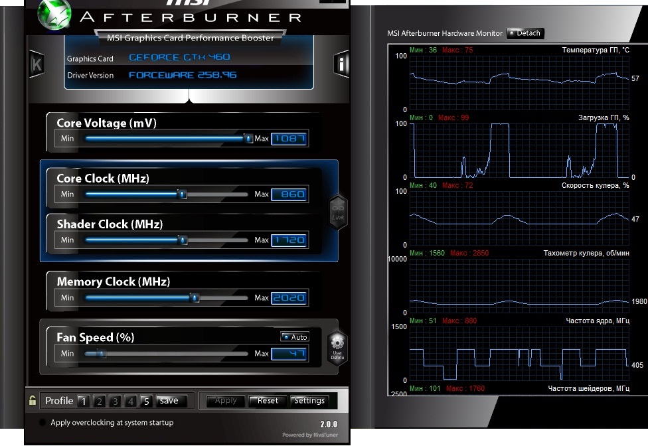Detach the Hardware Monitor panel
Screen dimensions: 648x446
525,33
